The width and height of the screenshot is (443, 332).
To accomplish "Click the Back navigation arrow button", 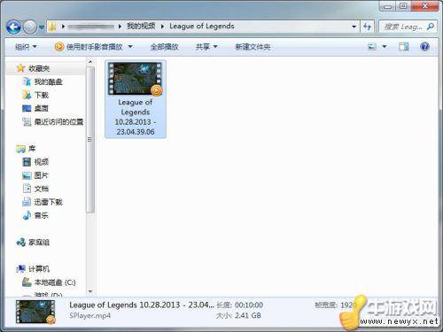I will tap(13, 27).
